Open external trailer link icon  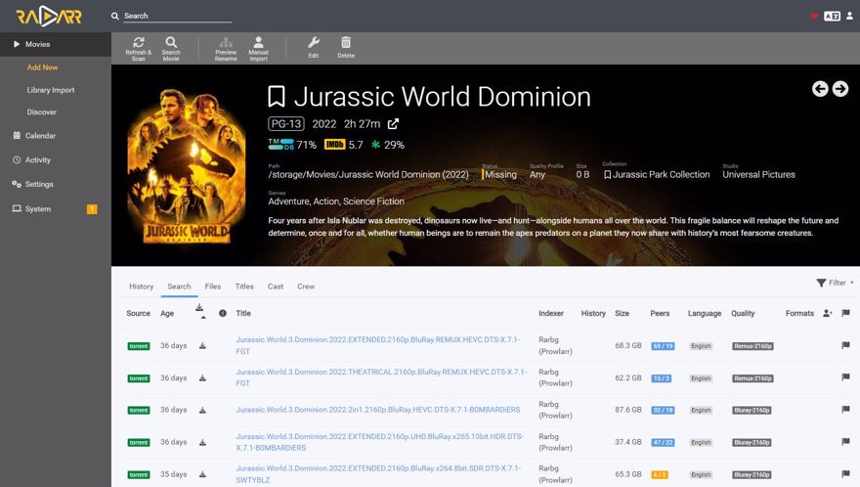(x=393, y=124)
